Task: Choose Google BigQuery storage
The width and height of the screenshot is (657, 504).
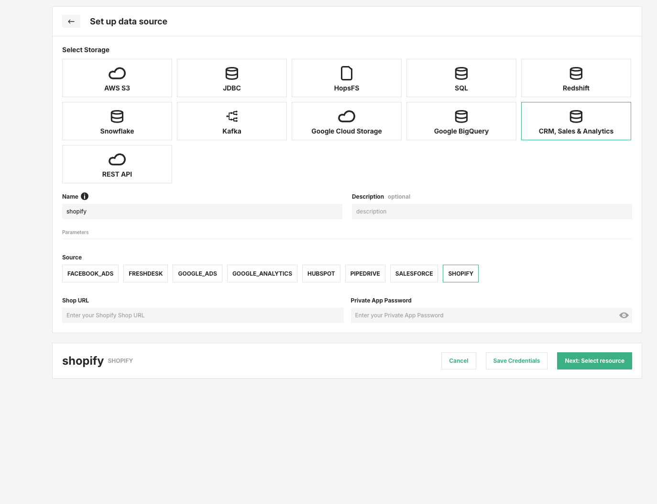Action: click(x=461, y=121)
